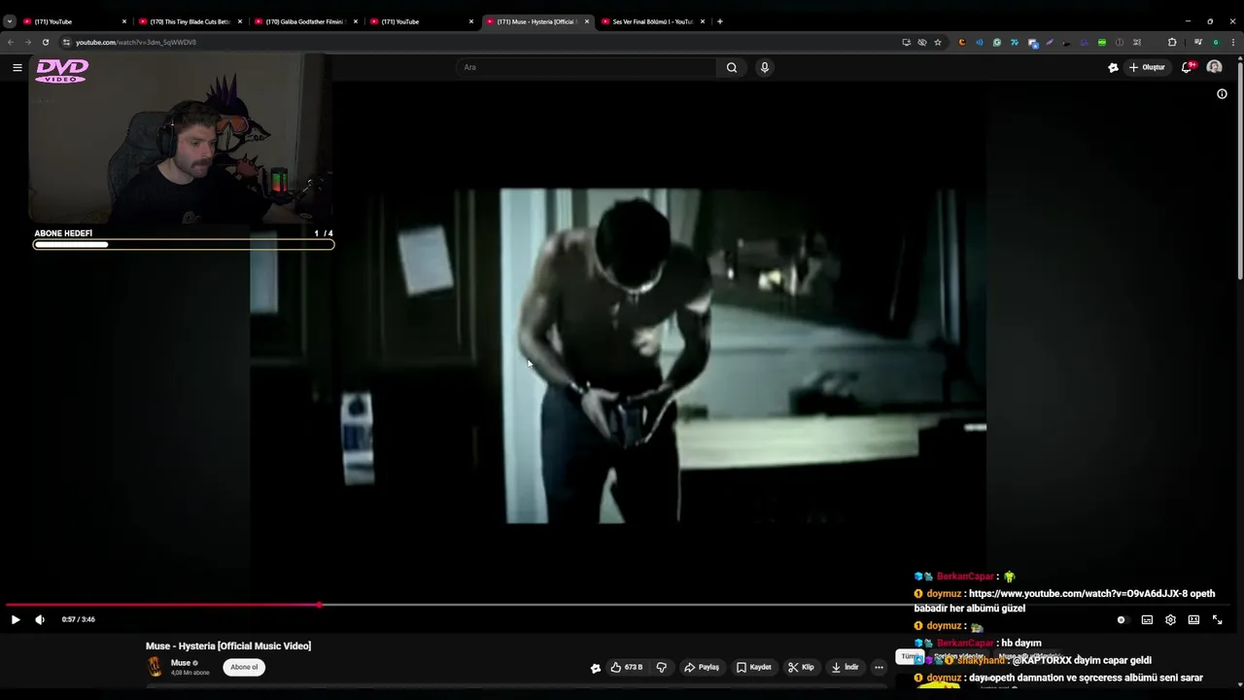Subscribe with 'Abone ol' button
The image size is (1244, 700).
pyautogui.click(x=244, y=667)
